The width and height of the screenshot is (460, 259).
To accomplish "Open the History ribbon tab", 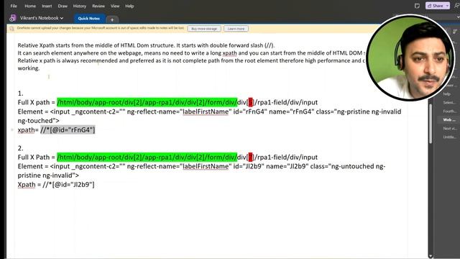I will click(80, 6).
